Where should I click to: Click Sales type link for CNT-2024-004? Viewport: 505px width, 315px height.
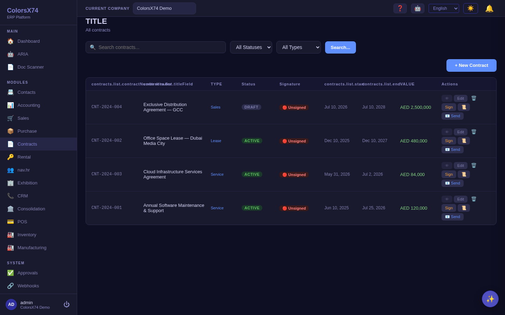216,107
